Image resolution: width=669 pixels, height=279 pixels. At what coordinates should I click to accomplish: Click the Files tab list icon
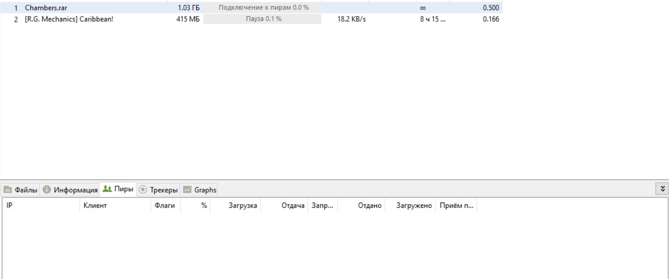[x=8, y=190]
